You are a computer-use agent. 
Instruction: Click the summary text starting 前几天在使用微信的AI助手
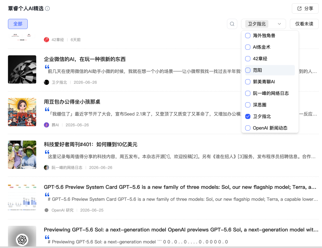tap(144, 72)
